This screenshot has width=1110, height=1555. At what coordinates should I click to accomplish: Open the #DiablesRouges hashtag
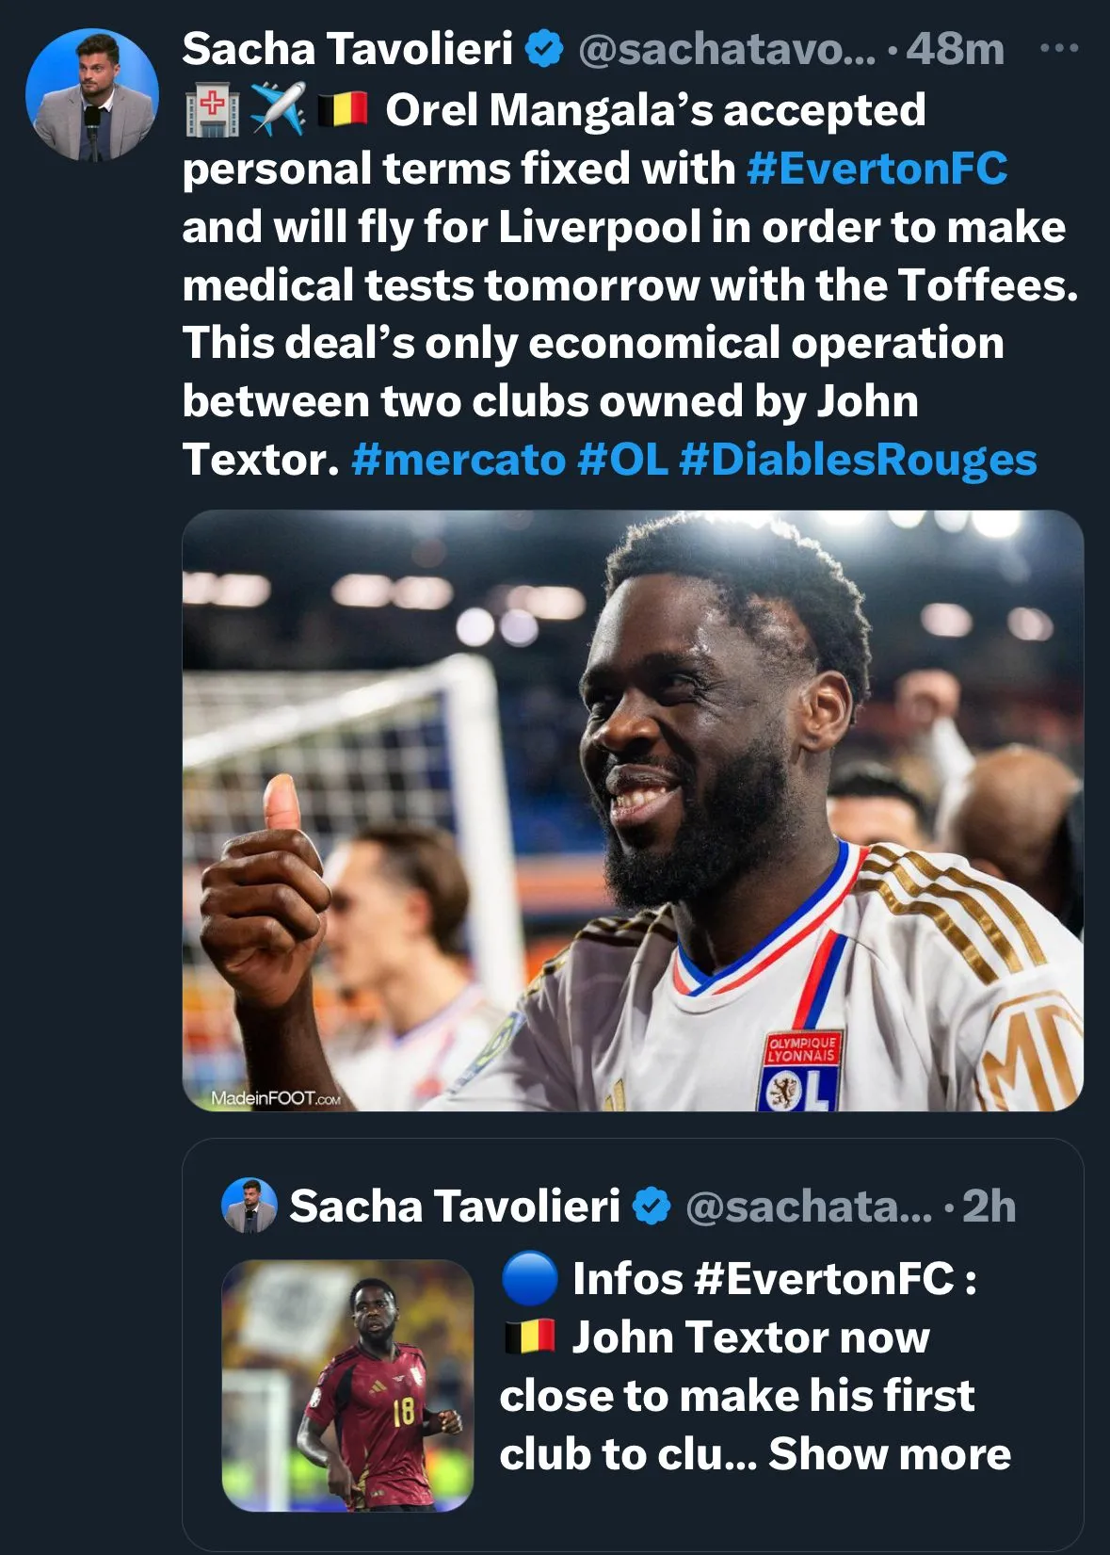coord(858,461)
